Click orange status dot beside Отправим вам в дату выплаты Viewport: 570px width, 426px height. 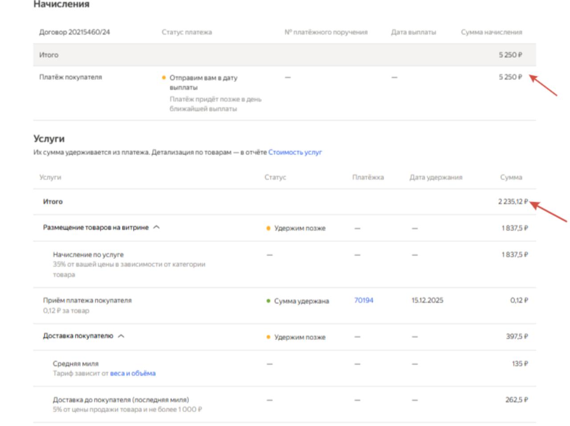164,78
